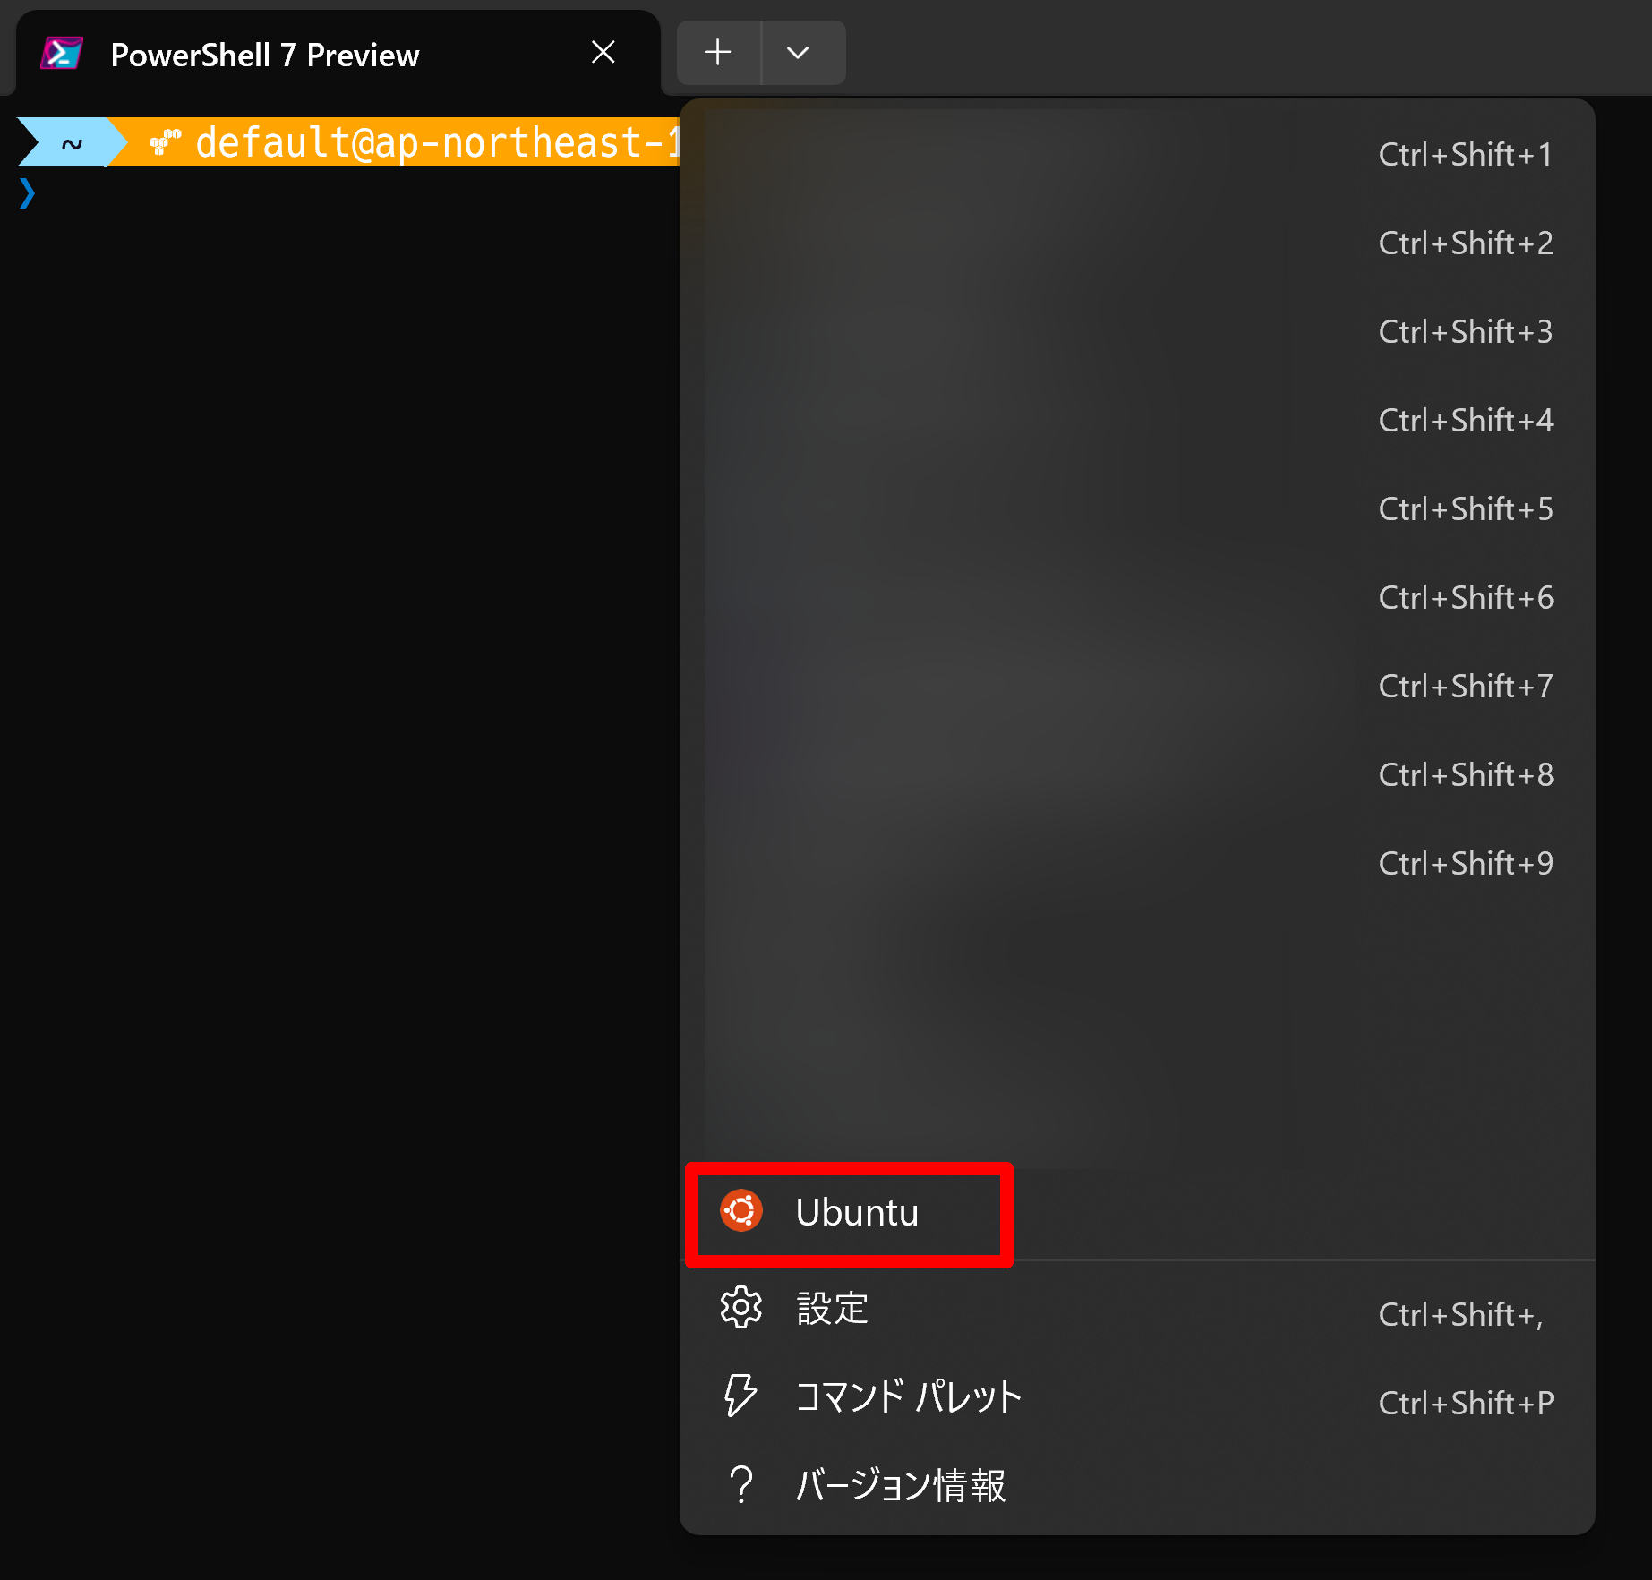This screenshot has width=1652, height=1580.
Task: Select profile with Ctrl+Shift+1 shortcut
Action: [1137, 155]
